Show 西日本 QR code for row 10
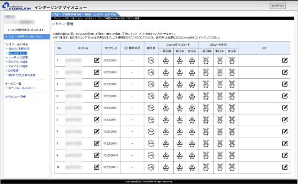This screenshot has width=298, height=184. click(232, 167)
